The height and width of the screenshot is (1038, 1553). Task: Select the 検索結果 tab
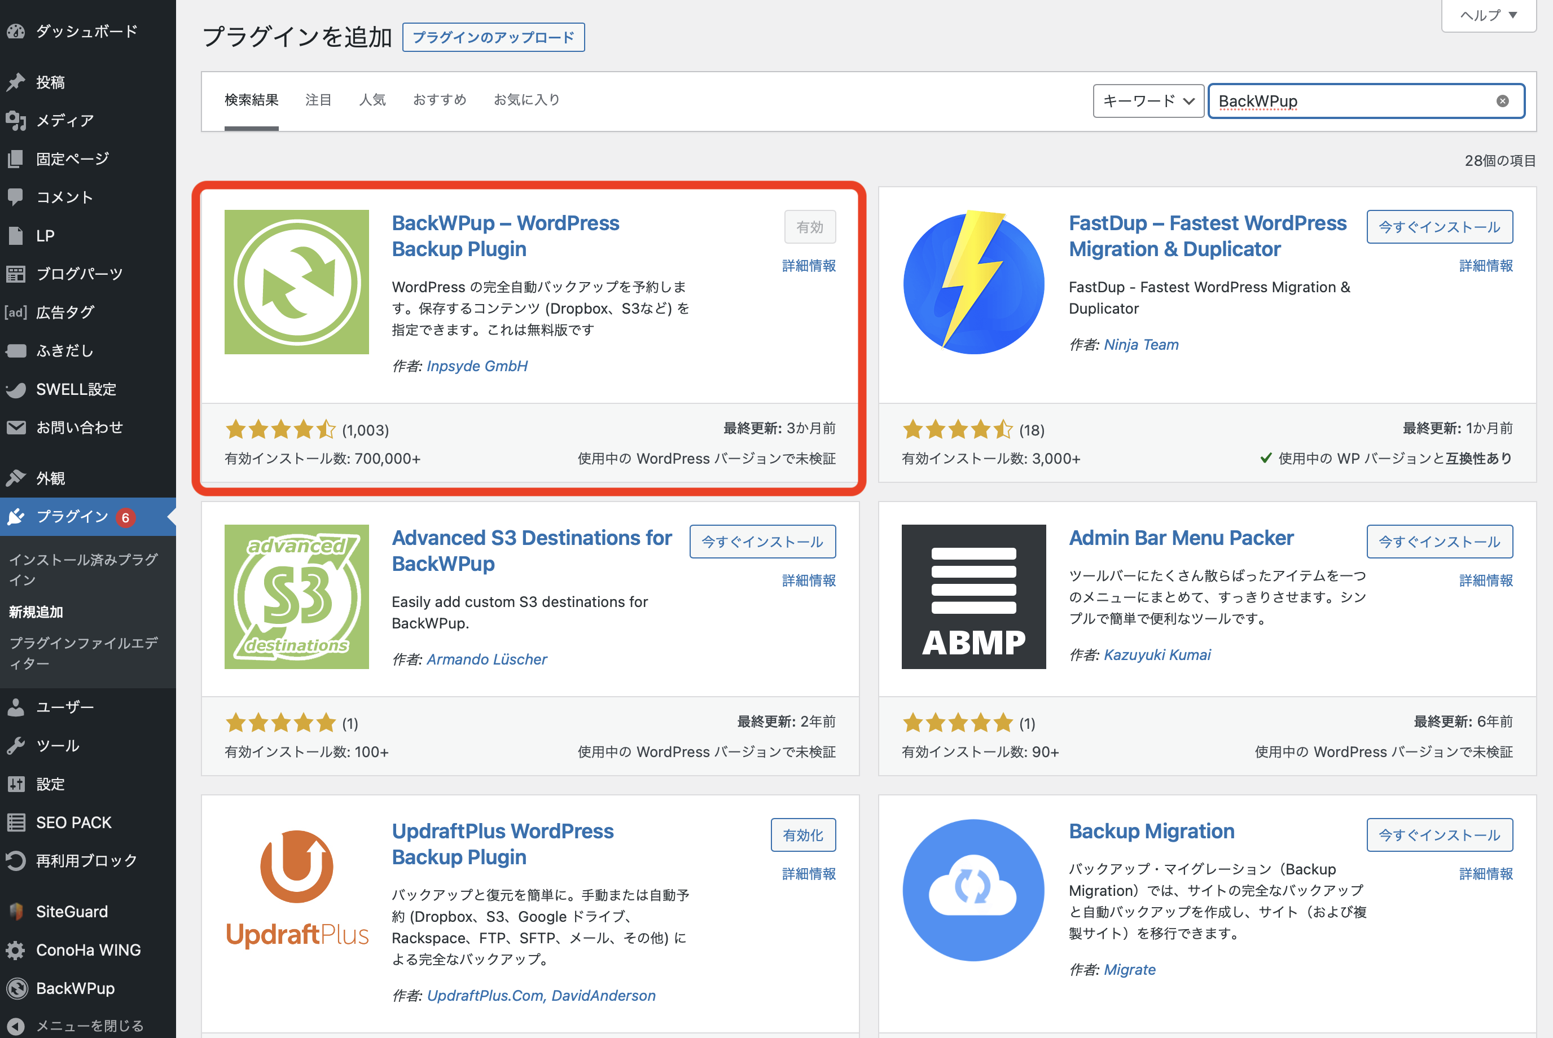252,100
